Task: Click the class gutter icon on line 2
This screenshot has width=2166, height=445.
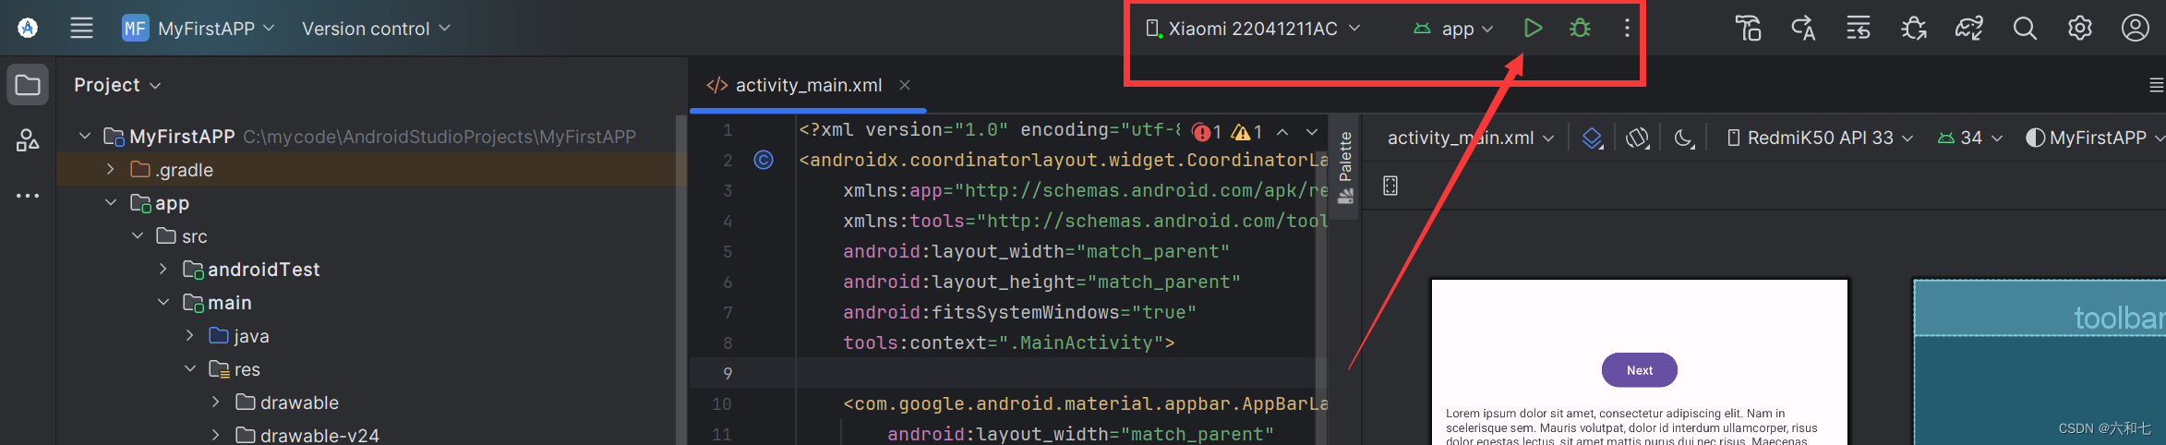Action: pos(764,160)
